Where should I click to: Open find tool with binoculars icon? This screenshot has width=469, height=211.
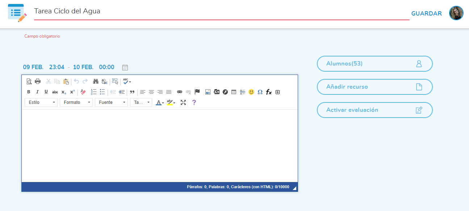click(96, 81)
